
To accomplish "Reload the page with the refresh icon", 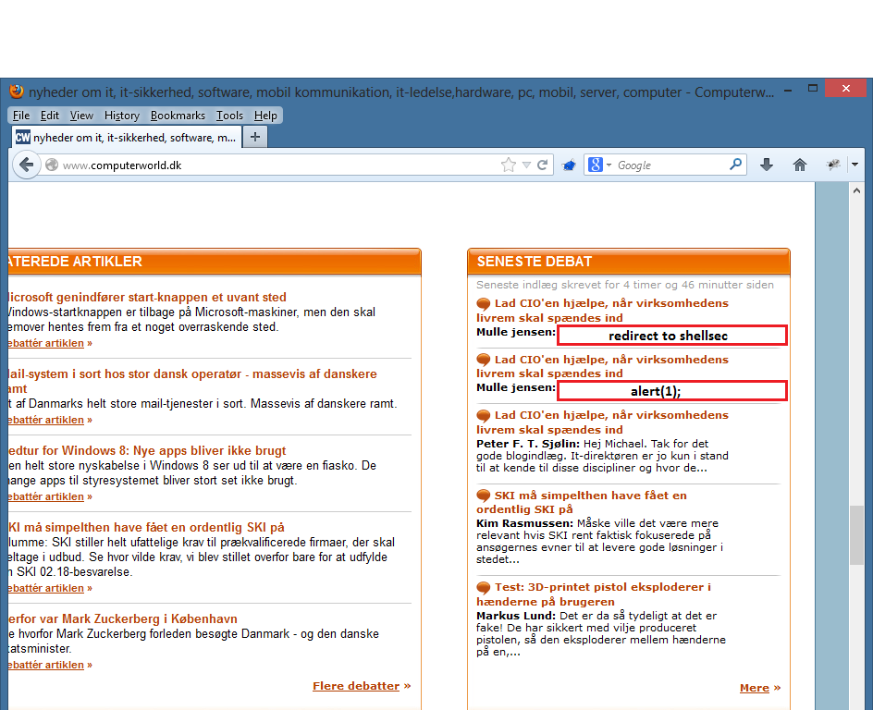I will 543,165.
